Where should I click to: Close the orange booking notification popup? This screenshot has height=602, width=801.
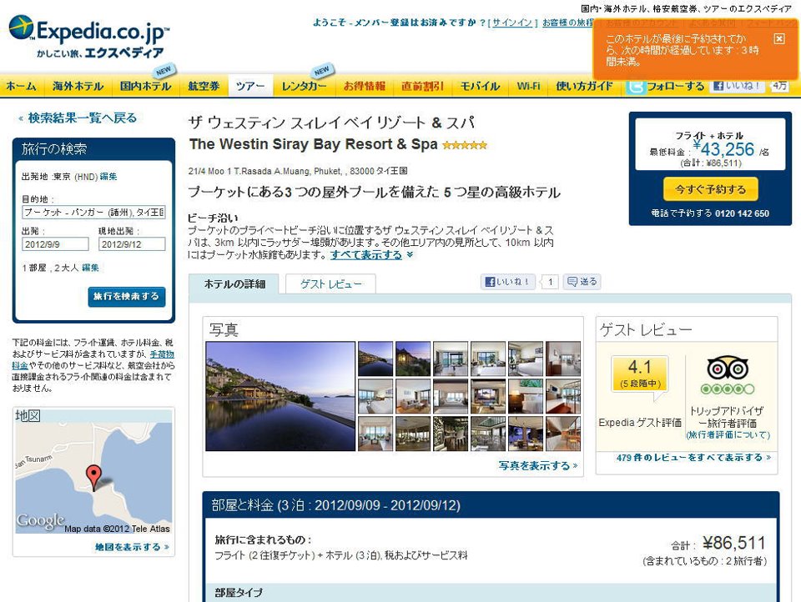pos(779,39)
